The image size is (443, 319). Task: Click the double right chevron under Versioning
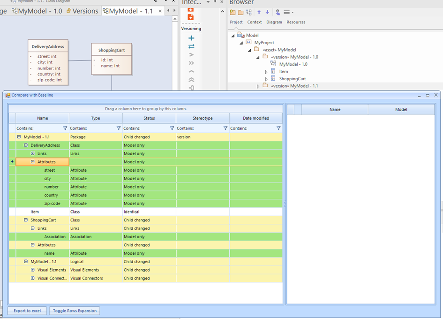click(191, 63)
